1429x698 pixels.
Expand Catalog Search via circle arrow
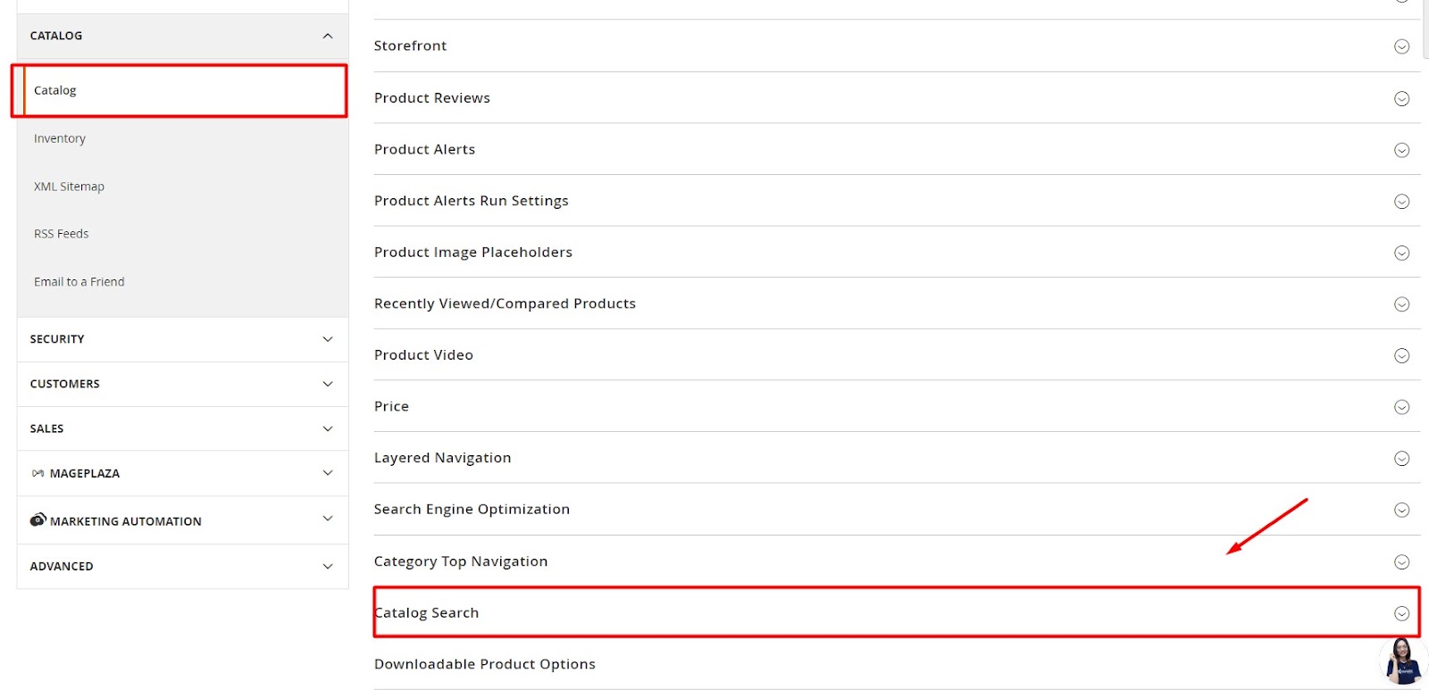coord(1402,613)
